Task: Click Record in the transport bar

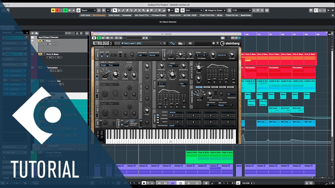Action: [x=197, y=183]
